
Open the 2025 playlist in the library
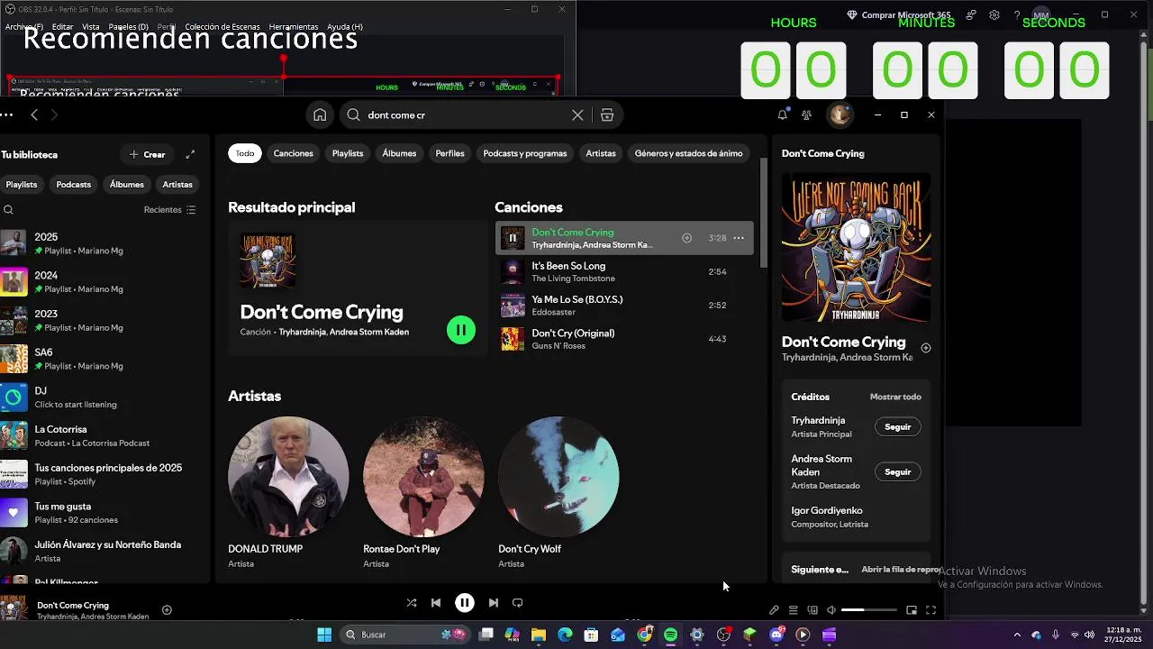point(104,243)
